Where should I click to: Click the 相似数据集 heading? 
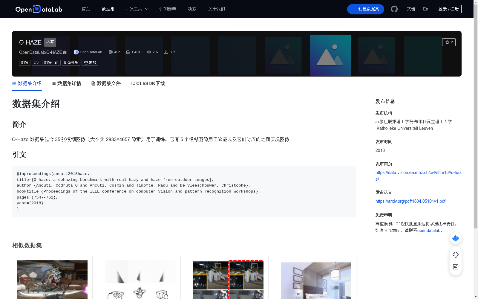[x=27, y=245]
